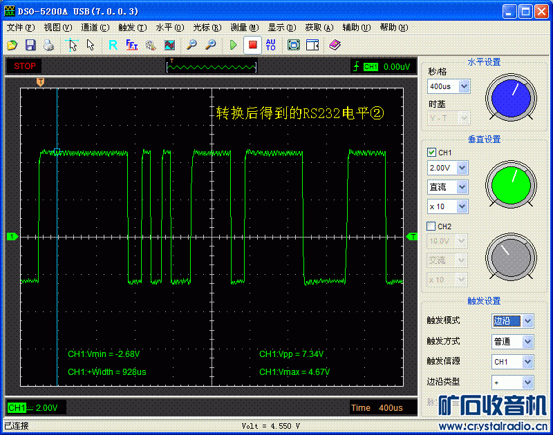553x435 pixels.
Task: Open the CH1 2.00V volts dropdown
Action: 462,168
